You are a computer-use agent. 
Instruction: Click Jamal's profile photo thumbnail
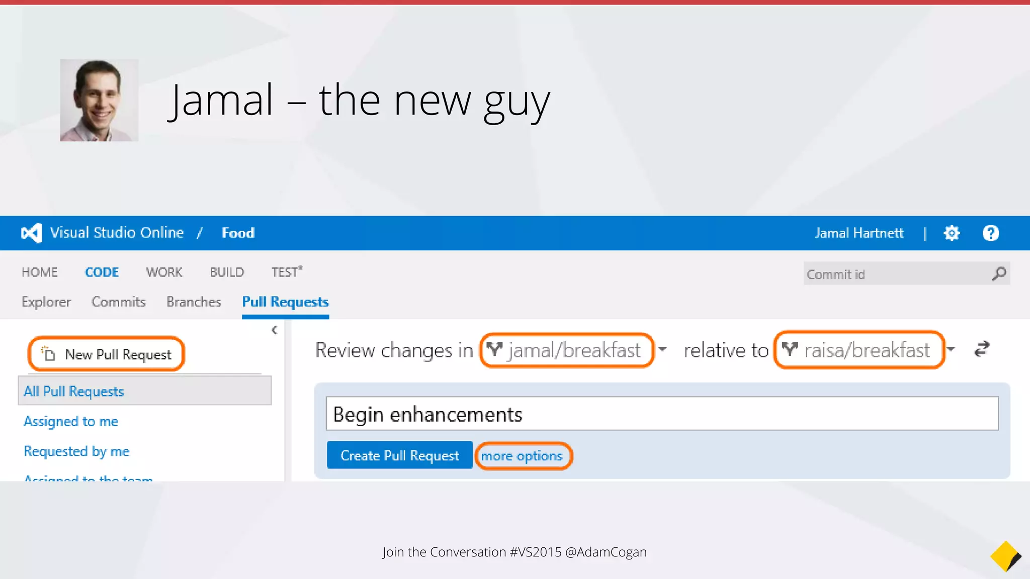tap(99, 100)
